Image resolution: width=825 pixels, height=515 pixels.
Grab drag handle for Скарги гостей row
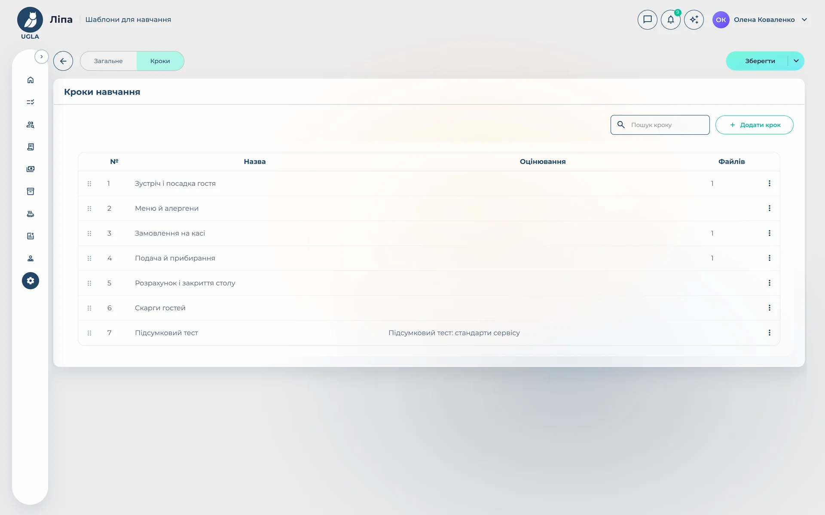[89, 308]
